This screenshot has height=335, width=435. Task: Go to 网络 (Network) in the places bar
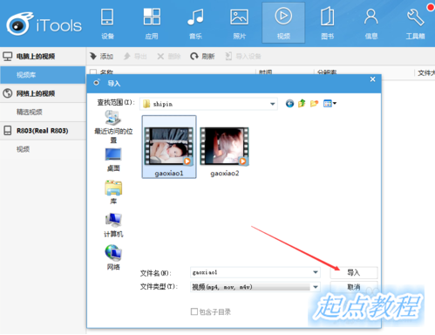tap(113, 258)
